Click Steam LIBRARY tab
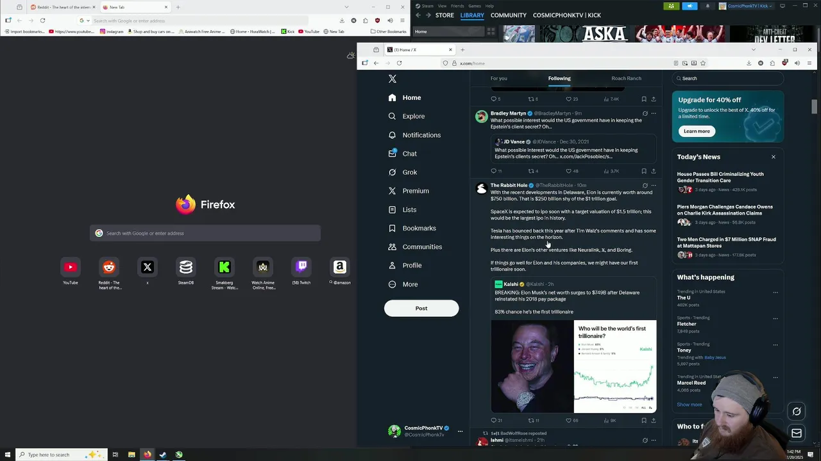Image resolution: width=821 pixels, height=461 pixels. click(x=472, y=15)
